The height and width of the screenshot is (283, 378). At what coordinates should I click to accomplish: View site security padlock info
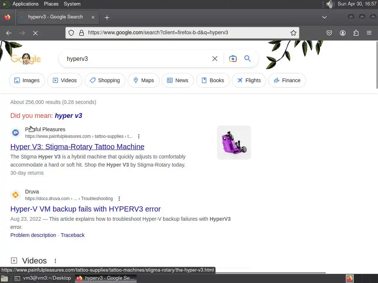click(x=82, y=33)
